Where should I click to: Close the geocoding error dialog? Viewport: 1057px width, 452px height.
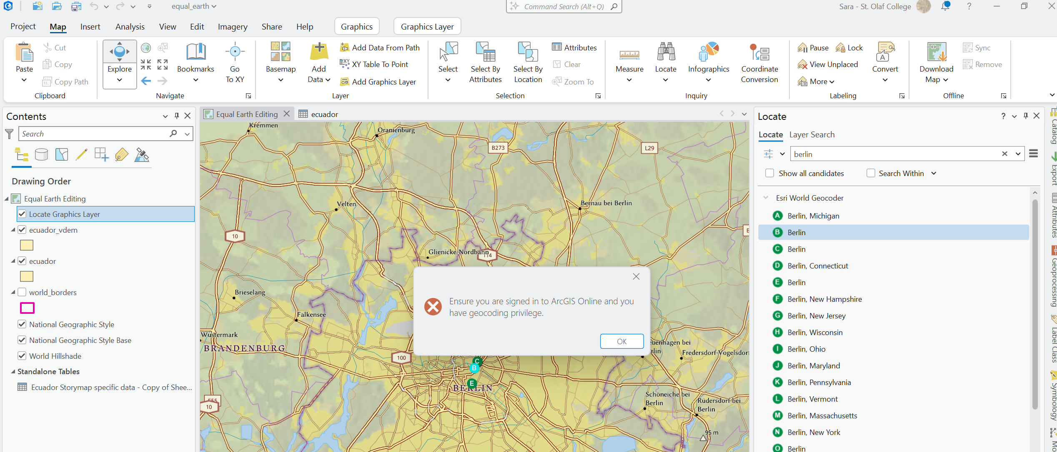click(x=636, y=276)
